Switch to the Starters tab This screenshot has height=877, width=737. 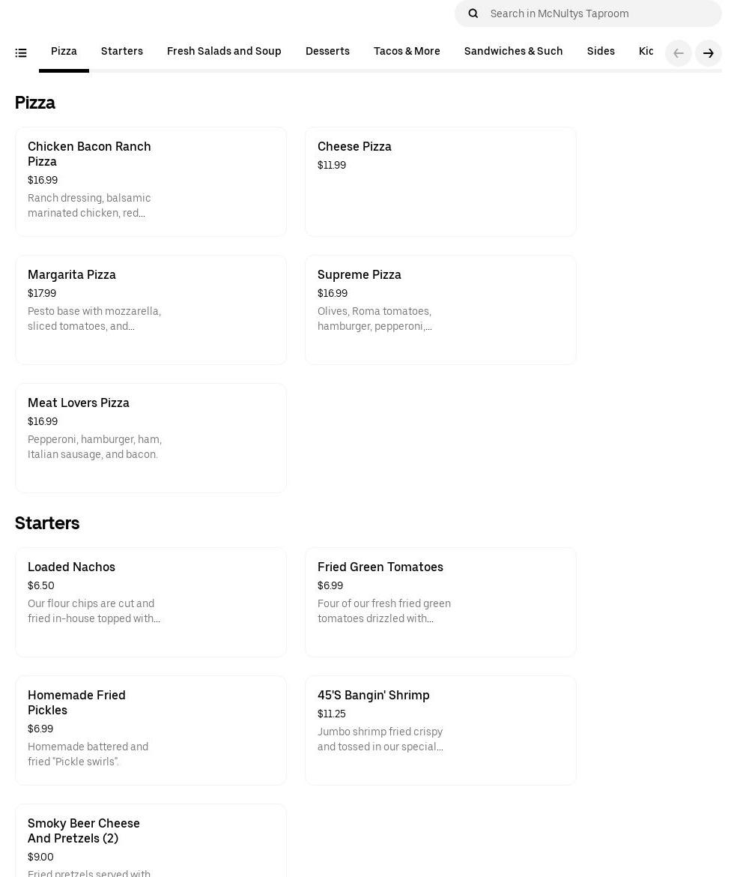(122, 51)
